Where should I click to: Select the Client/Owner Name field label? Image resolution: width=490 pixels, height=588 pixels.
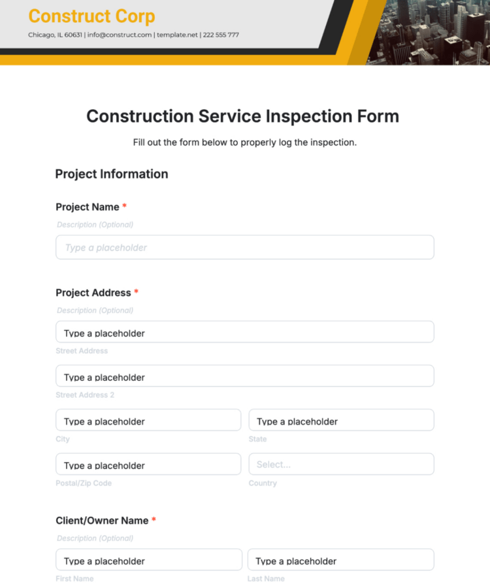[103, 521]
